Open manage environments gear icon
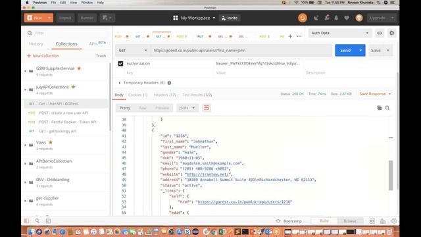The image size is (421, 237). click(x=392, y=33)
